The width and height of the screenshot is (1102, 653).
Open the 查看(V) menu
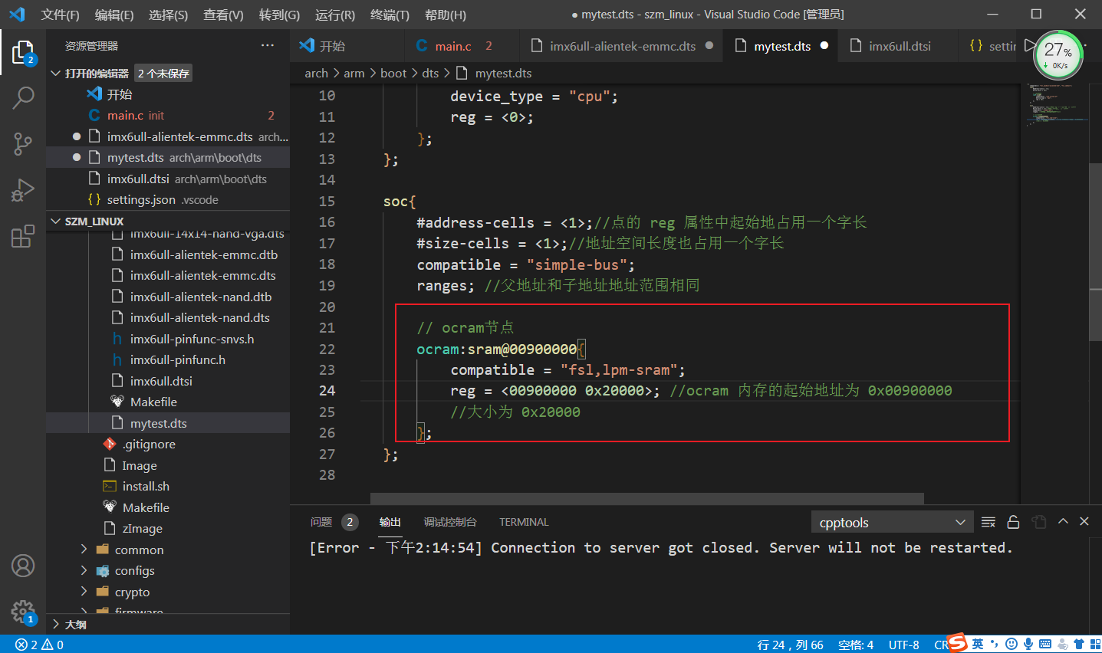click(223, 15)
